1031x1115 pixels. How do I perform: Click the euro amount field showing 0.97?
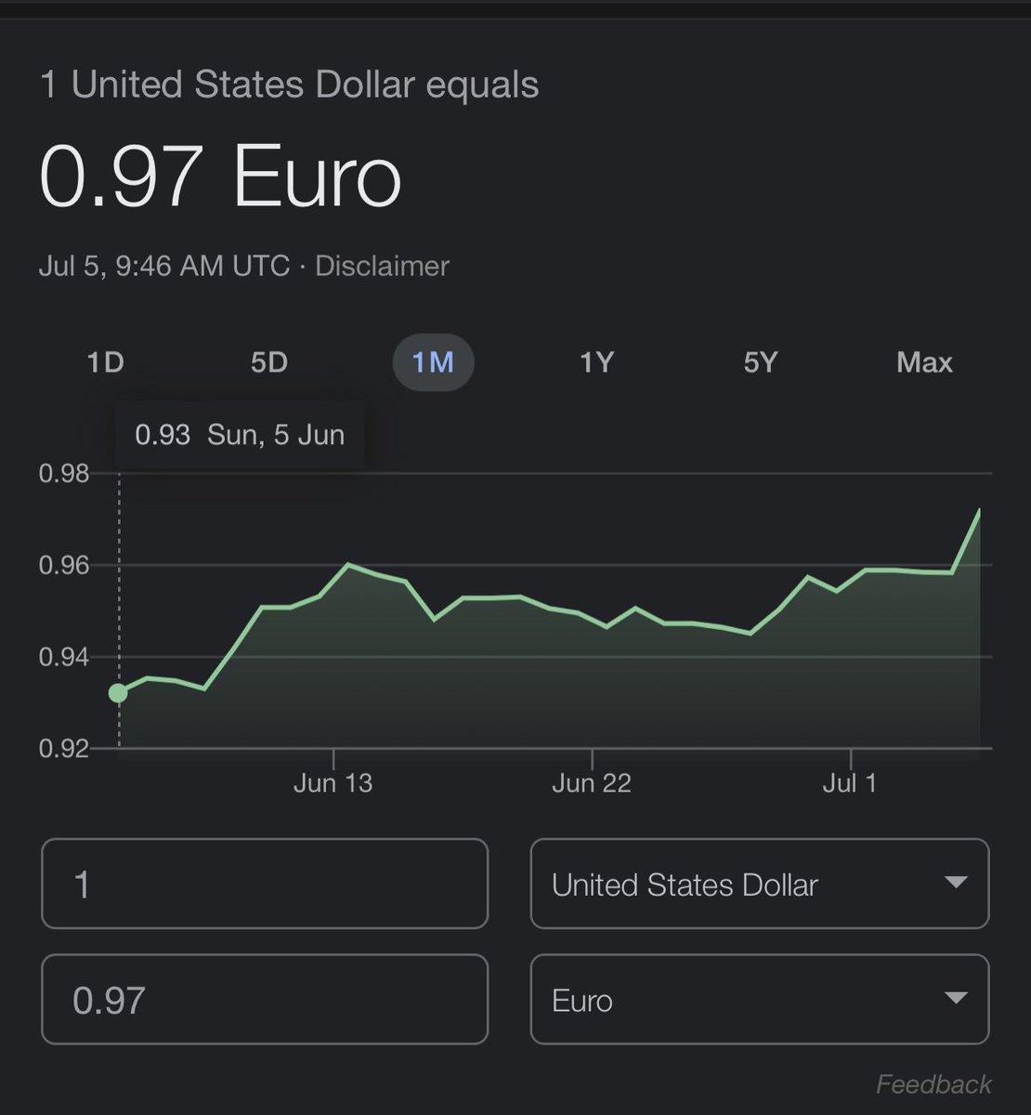click(x=265, y=1000)
